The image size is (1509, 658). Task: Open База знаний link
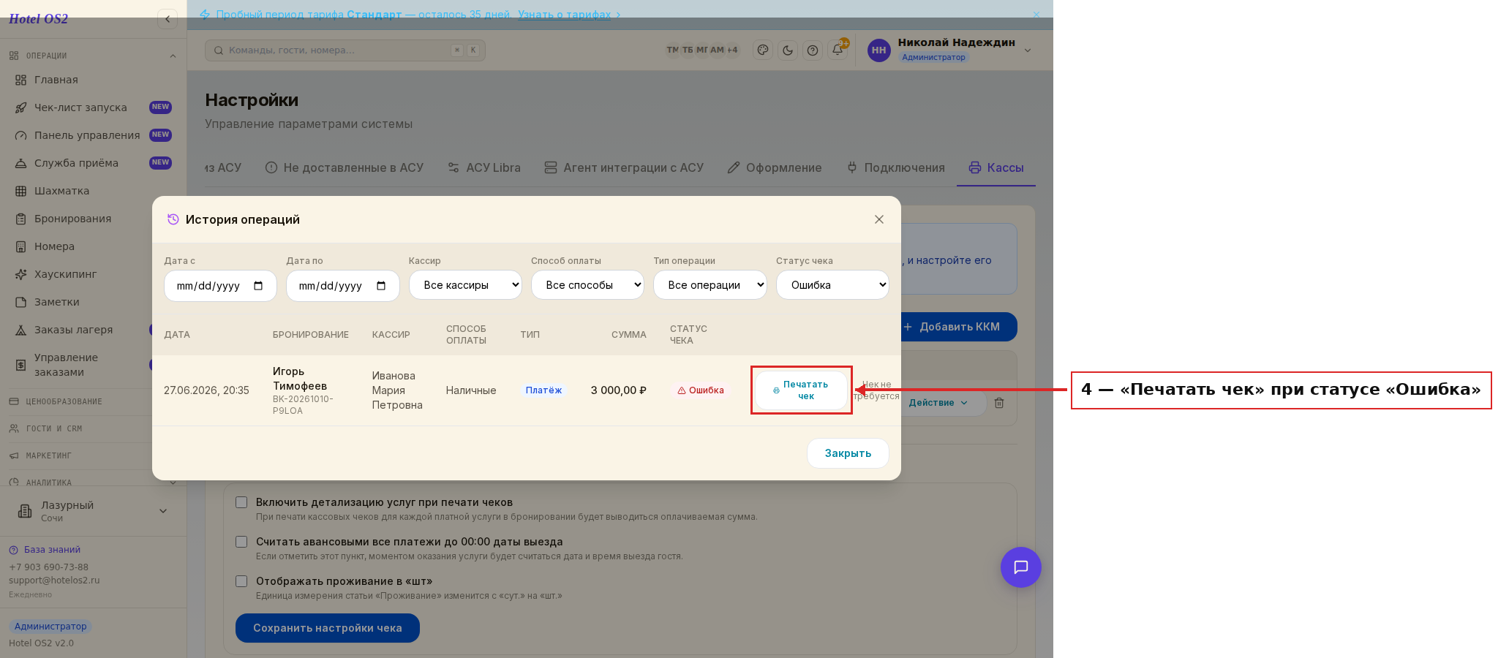click(52, 550)
